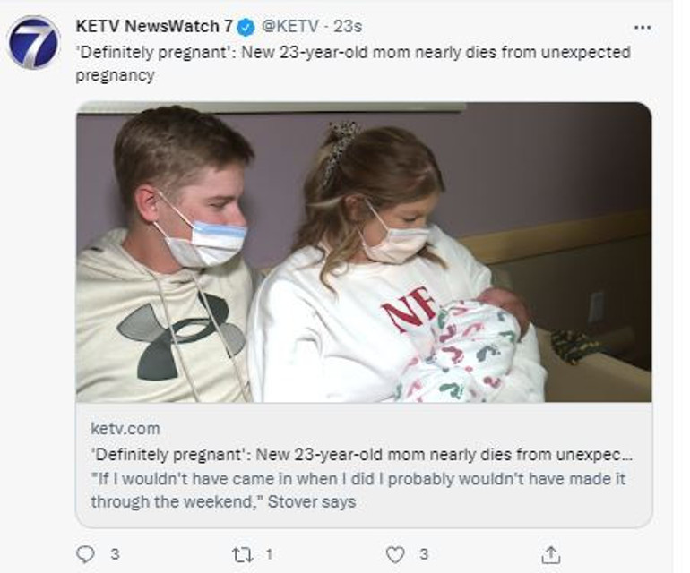This screenshot has height=573, width=690.
Task: Click the man in the blue mask photo
Action: (x=179, y=260)
